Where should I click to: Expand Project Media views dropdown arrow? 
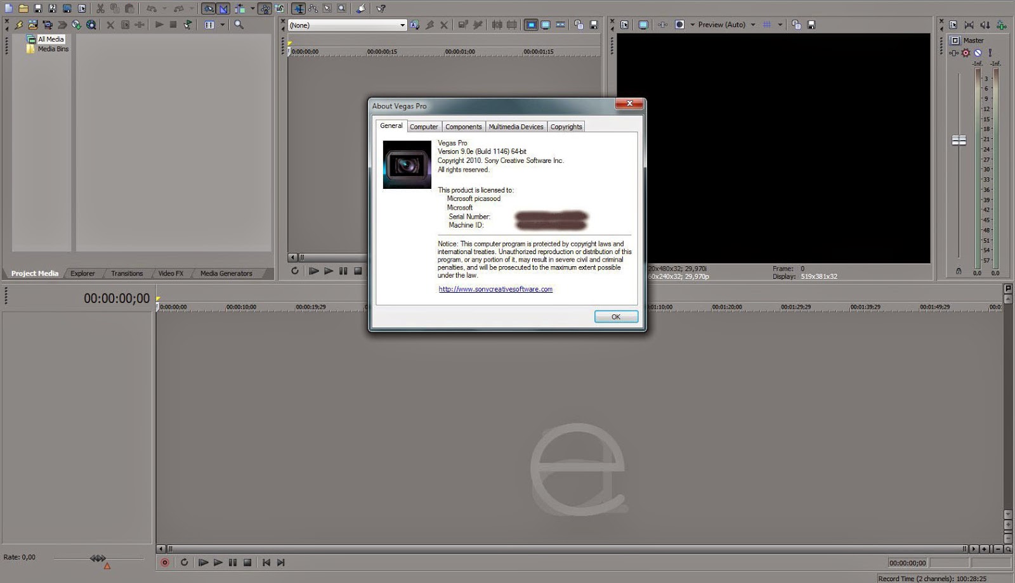[x=223, y=25]
